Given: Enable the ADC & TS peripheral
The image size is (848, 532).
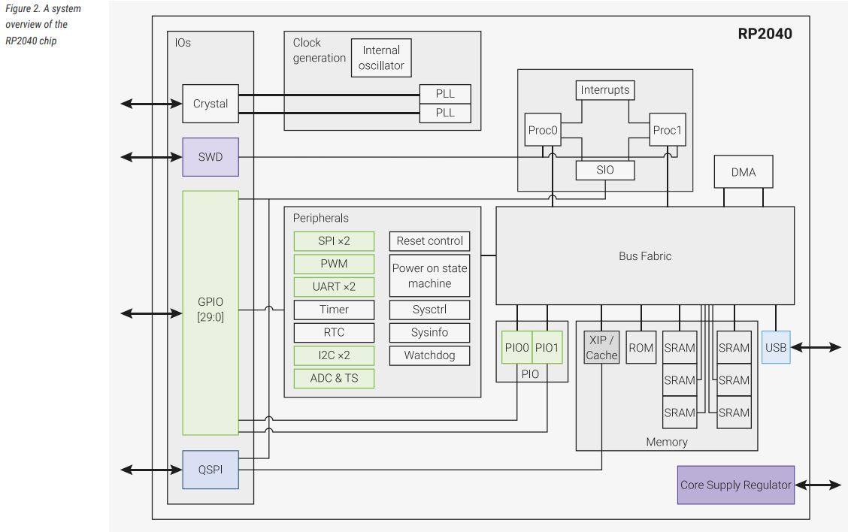Looking at the screenshot, I should pyautogui.click(x=334, y=378).
